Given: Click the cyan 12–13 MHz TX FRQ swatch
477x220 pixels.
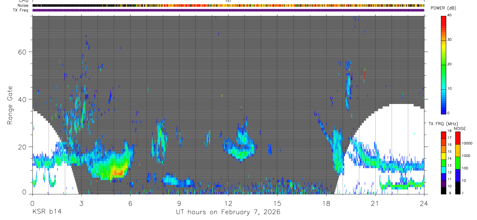Looking at the screenshot, I should pos(443,169).
